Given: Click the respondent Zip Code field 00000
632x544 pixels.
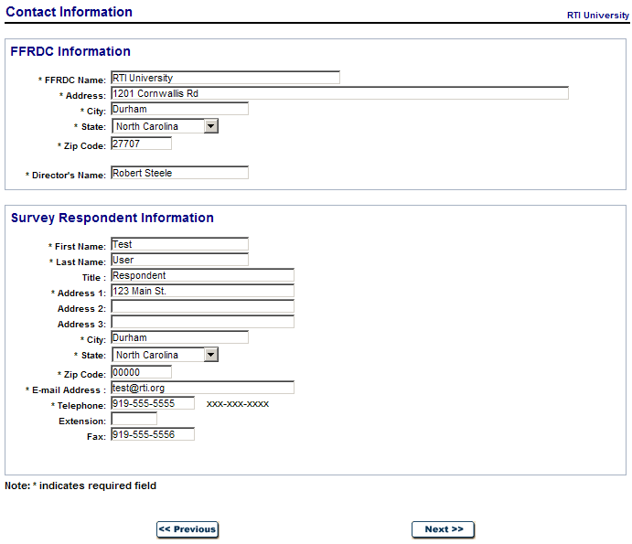Looking at the screenshot, I should coord(141,372).
